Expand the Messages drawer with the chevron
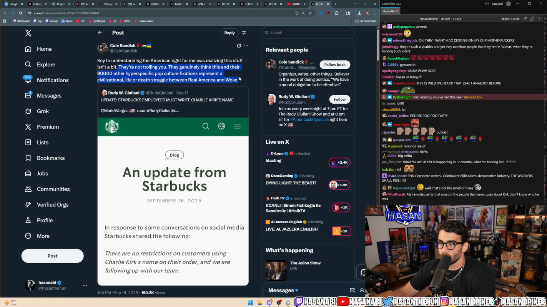 pyautogui.click(x=362, y=290)
